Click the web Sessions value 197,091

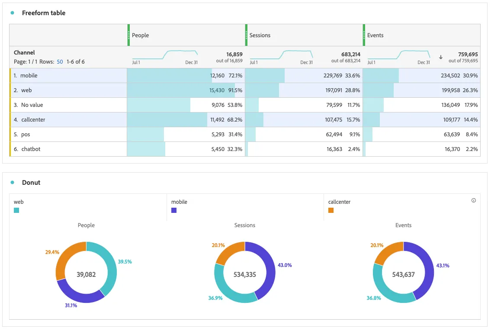pos(334,90)
